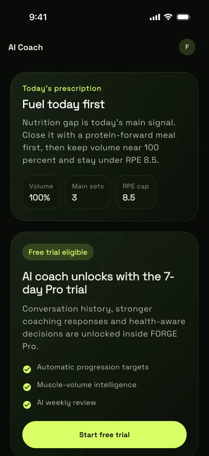Tap the Wi-Fi status icon
209x456 pixels.
(x=168, y=17)
